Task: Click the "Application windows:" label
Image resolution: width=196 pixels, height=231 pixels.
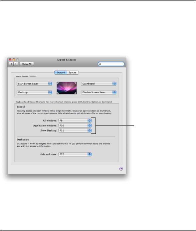Action: [45, 125]
